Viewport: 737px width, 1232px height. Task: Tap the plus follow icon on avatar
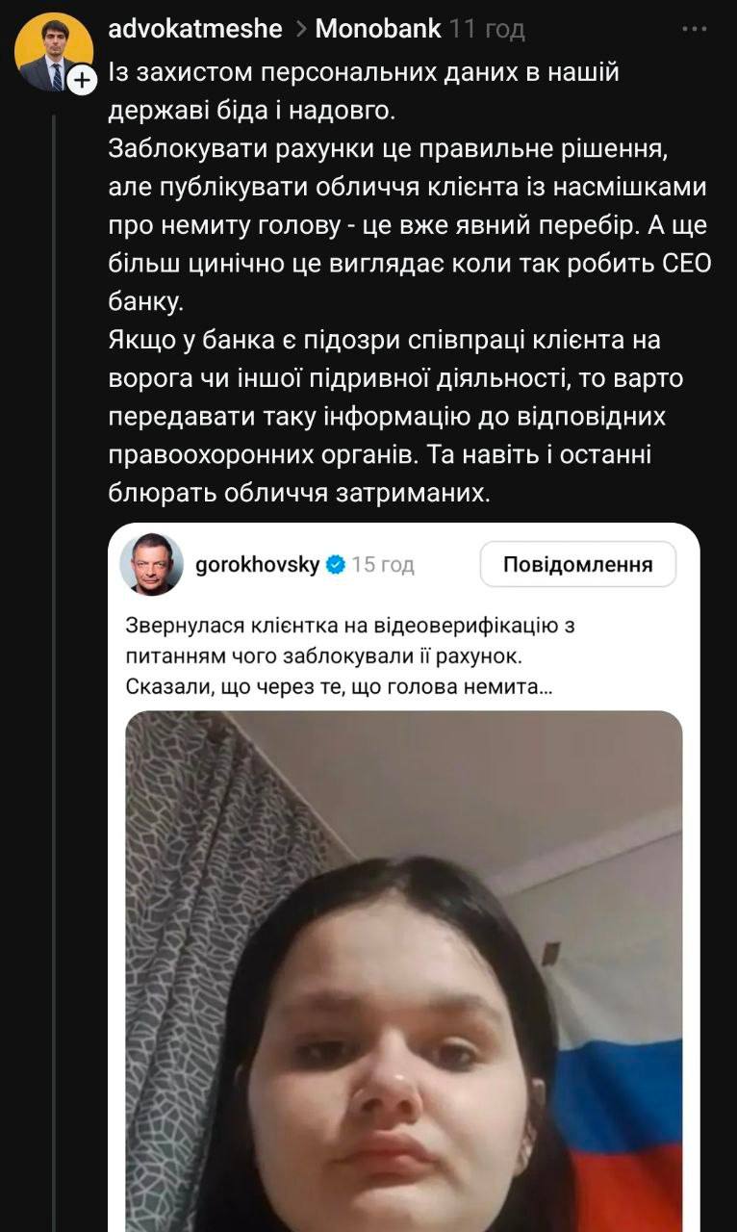tap(83, 81)
